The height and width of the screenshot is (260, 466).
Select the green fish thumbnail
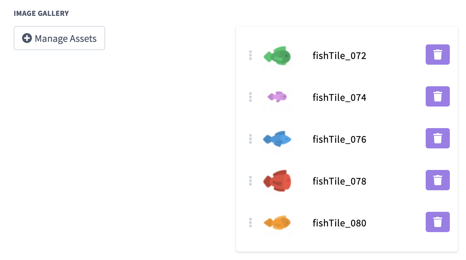point(277,56)
